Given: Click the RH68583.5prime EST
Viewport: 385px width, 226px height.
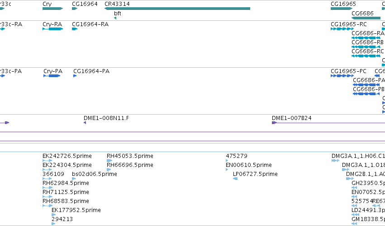Looking at the screenshot, I should pyautogui.click(x=48, y=206).
